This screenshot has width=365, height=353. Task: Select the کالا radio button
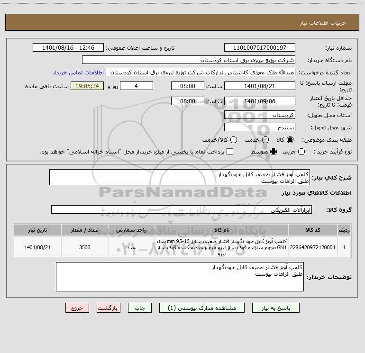[x=290, y=140]
